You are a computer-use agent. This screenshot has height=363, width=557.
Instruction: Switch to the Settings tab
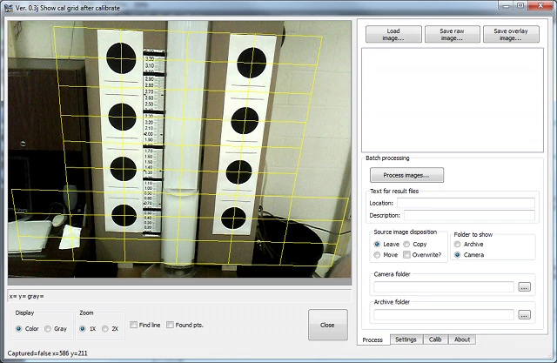click(405, 339)
